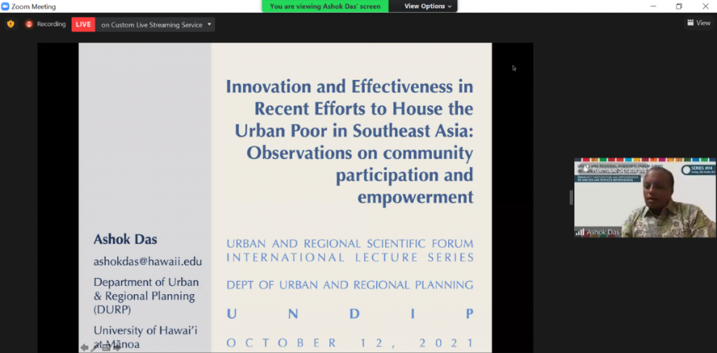Screen dimensions: 717x353
Task: Click the red Recording indicator icon
Action: click(x=29, y=24)
